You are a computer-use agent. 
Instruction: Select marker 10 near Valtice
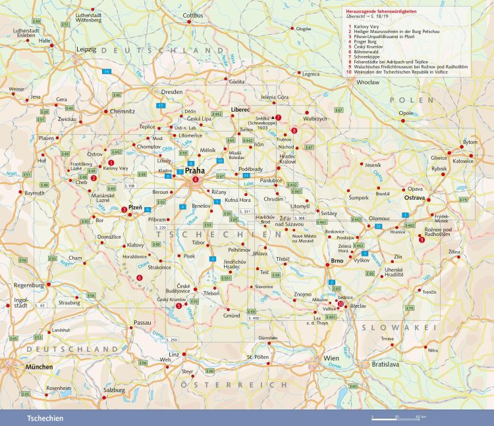340,303
